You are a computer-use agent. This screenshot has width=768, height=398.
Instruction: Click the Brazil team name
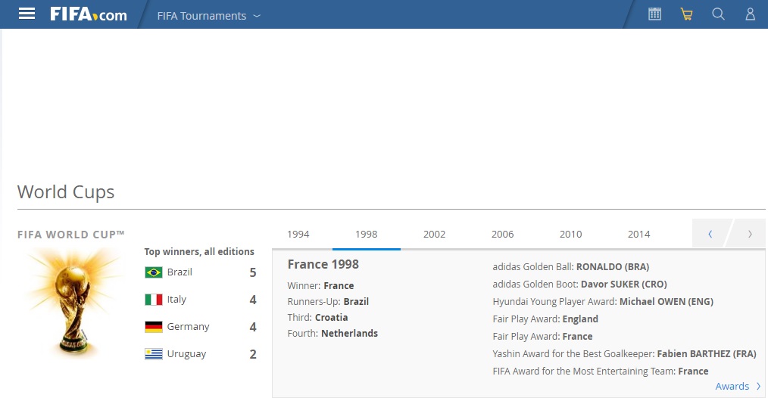click(x=180, y=272)
